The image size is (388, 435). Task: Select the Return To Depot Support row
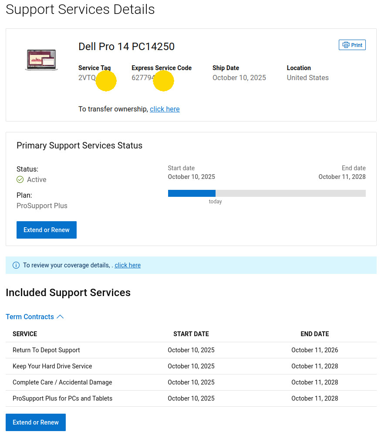[x=191, y=350]
